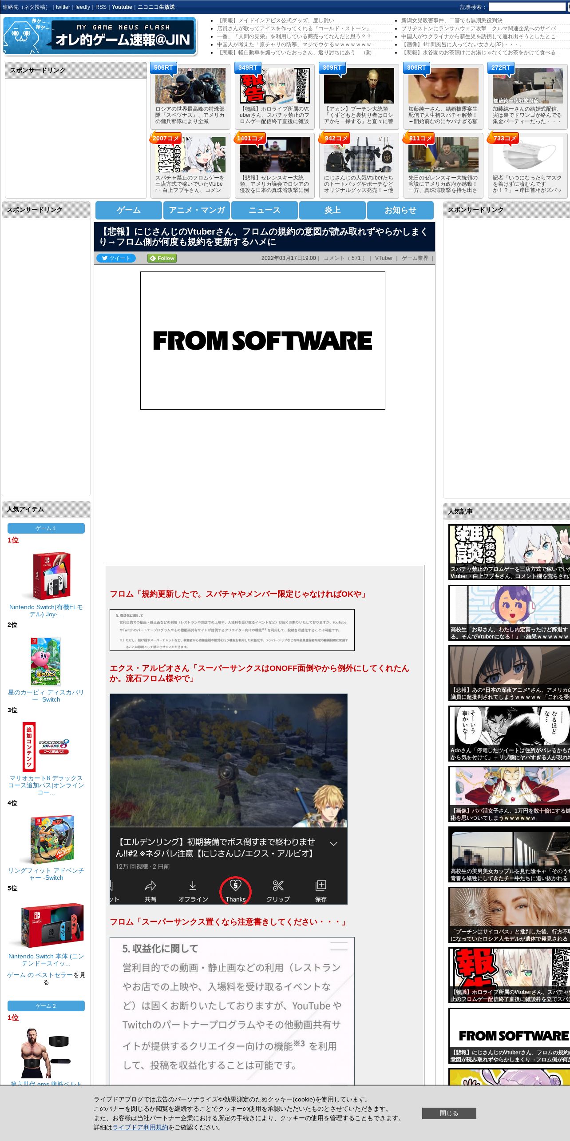Open popular FROM SOFTWARE にじさんじ article thumbnail
This screenshot has width=570, height=1141.
509,1036
